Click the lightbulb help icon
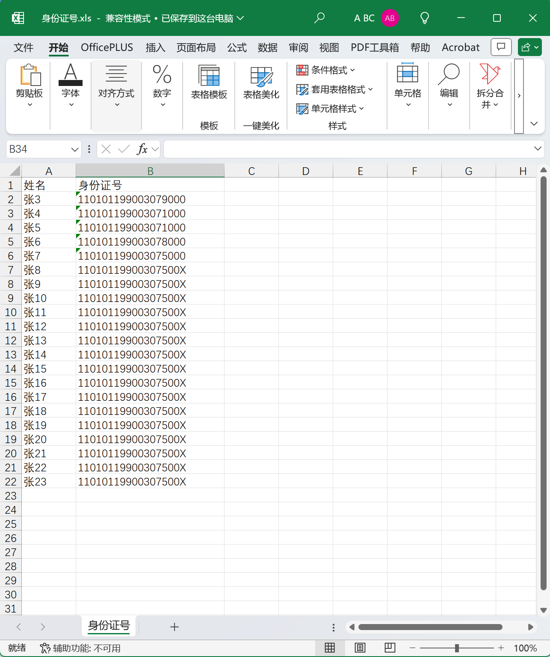Image resolution: width=550 pixels, height=657 pixels. [x=424, y=18]
